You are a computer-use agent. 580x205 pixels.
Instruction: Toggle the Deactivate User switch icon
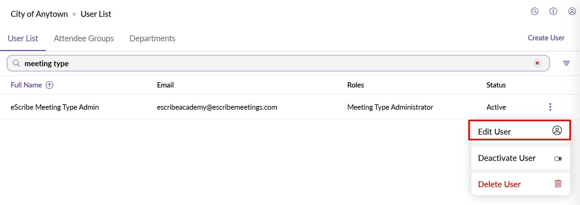[x=558, y=158]
